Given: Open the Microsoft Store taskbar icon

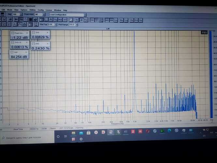Looking at the screenshot, I should 88,133.
